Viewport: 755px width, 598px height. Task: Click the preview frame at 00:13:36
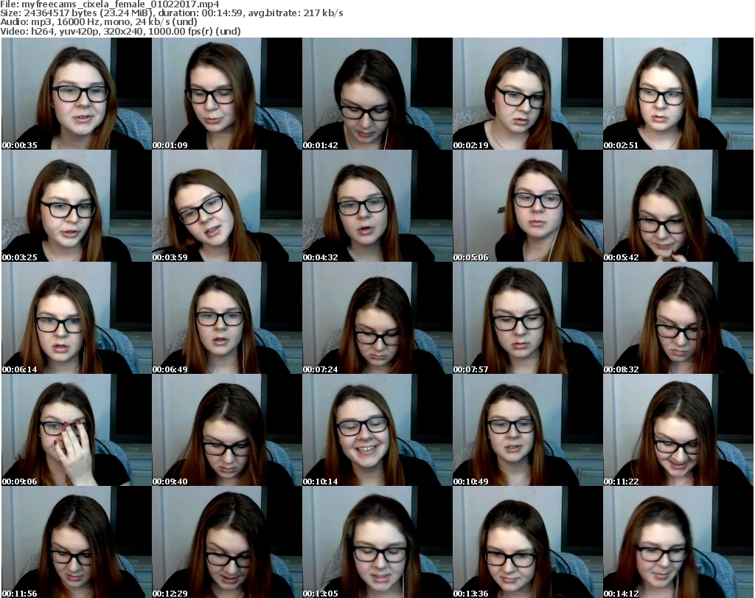[x=527, y=542]
